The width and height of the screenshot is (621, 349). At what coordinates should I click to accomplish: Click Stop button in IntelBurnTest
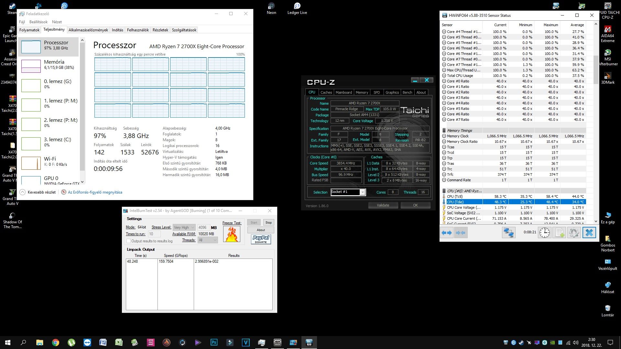(268, 223)
